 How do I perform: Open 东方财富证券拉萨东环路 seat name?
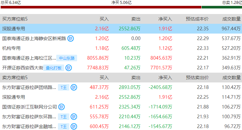tap(29, 117)
